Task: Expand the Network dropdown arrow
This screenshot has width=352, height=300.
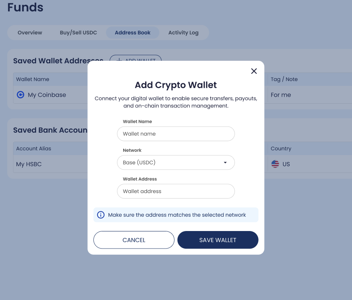Action: click(x=225, y=162)
